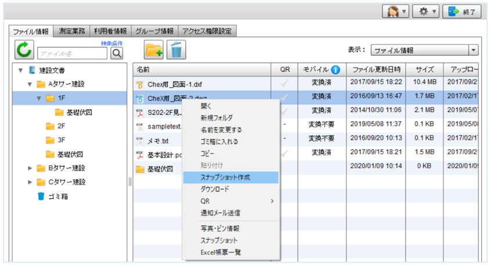Collapse the Aタワー建設 folder
The height and width of the screenshot is (267, 490).
[30, 84]
